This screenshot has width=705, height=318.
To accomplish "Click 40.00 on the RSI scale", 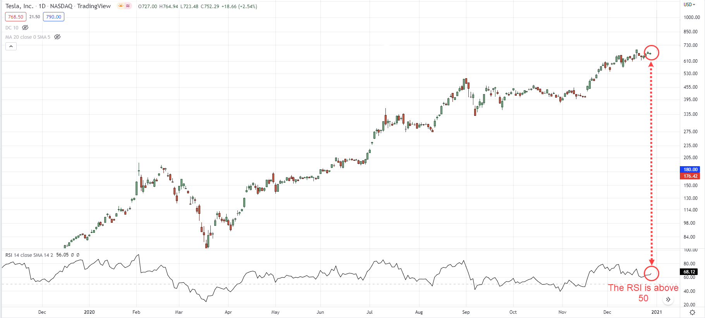I will click(x=690, y=291).
